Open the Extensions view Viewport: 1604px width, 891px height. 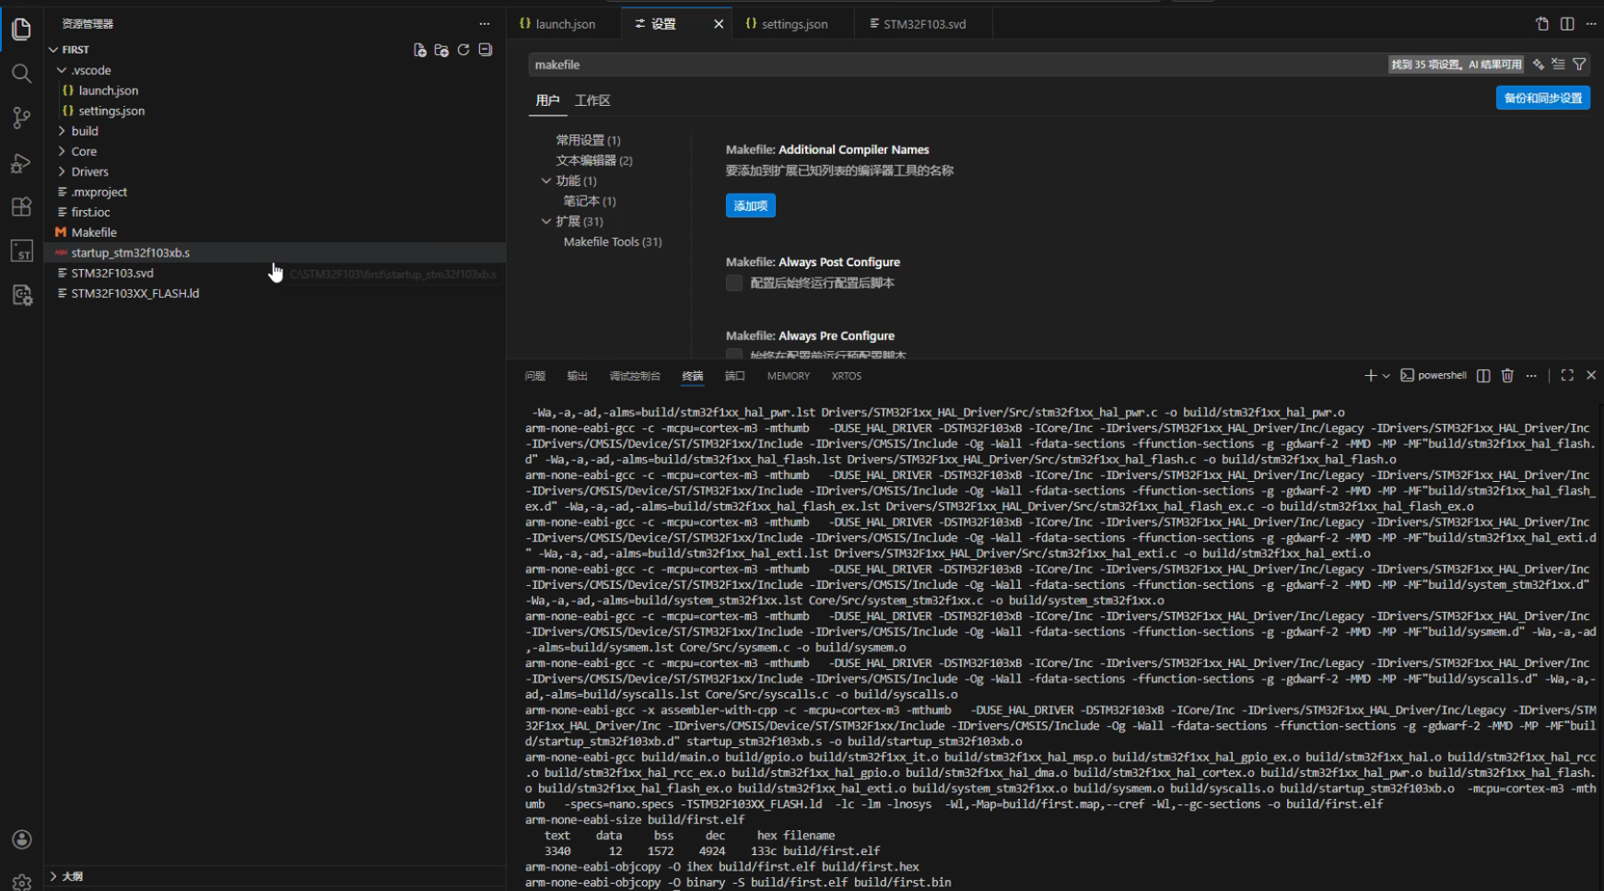coord(21,206)
